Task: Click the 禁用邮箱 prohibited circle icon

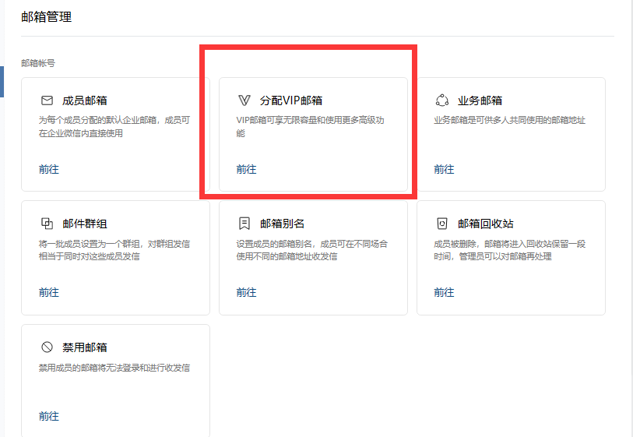Action: point(47,347)
